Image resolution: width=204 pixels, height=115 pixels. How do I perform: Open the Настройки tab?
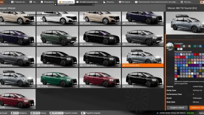point(186,2)
